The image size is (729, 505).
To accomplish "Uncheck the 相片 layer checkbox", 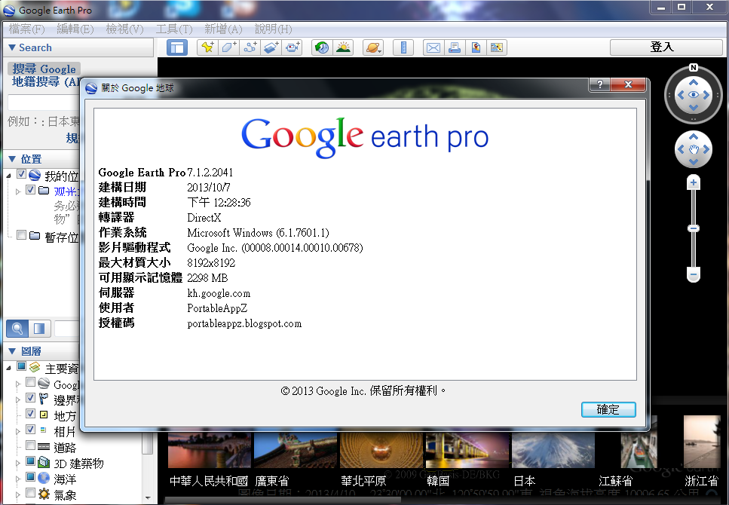I will 31,429.
